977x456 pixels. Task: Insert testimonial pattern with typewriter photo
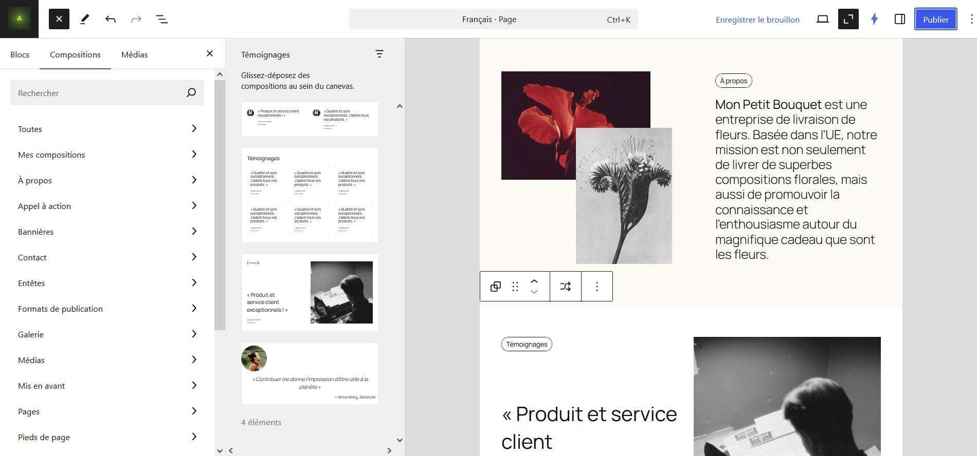(x=310, y=292)
